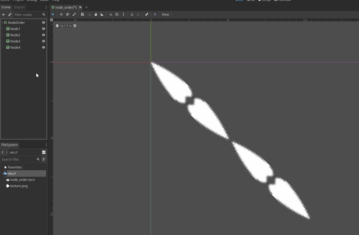Viewport: 359px width, 235px height.
Task: Collapse the NodeOrder tree branch
Action: click(x=2, y=22)
